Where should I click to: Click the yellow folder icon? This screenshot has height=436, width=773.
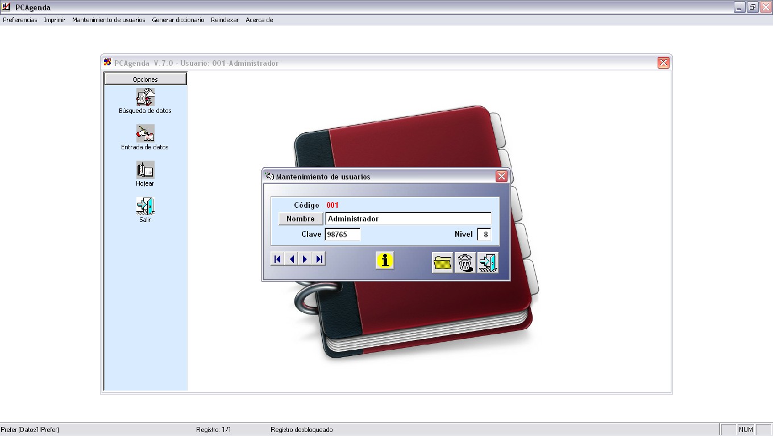pyautogui.click(x=442, y=262)
